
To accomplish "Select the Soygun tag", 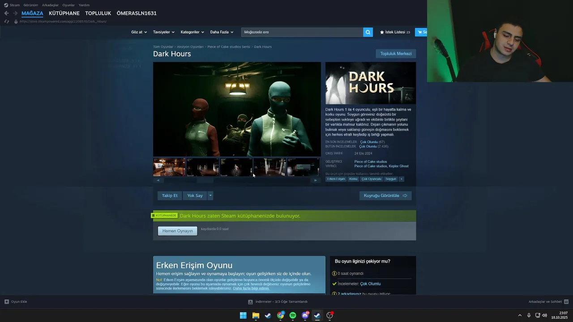I will pyautogui.click(x=391, y=179).
